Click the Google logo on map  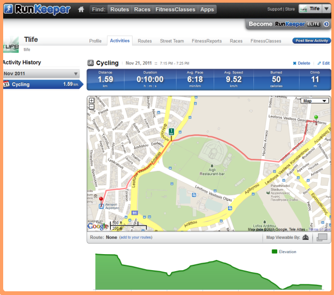[x=98, y=226]
